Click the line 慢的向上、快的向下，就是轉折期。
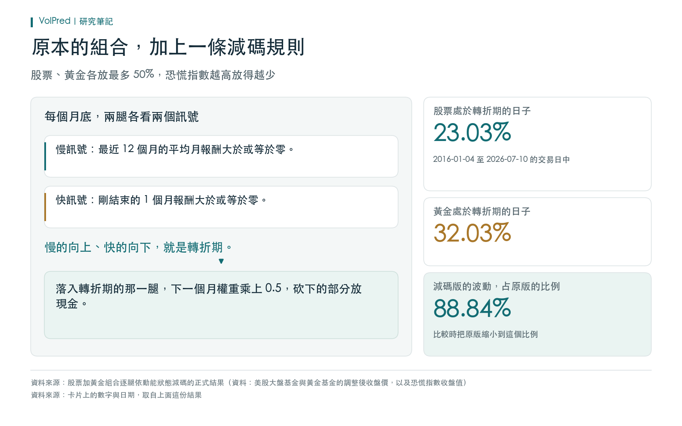The image size is (682, 426). click(139, 248)
